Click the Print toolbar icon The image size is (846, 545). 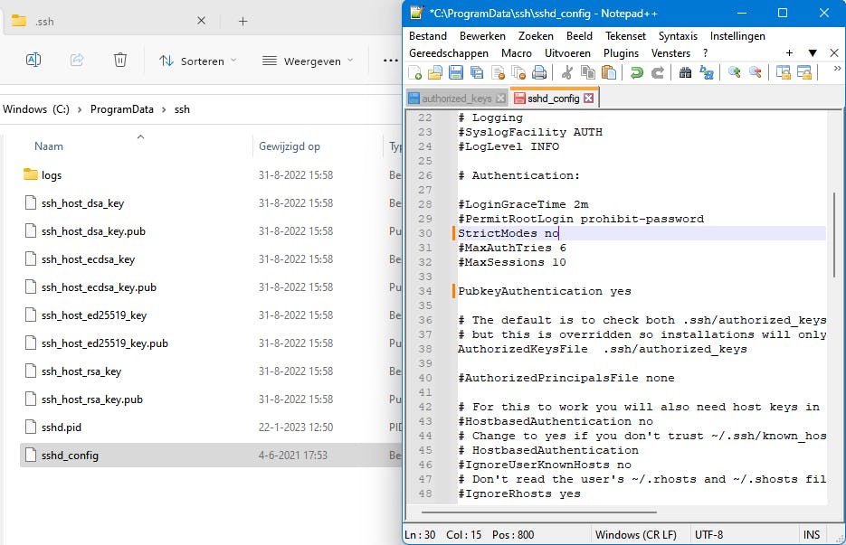pos(539,72)
